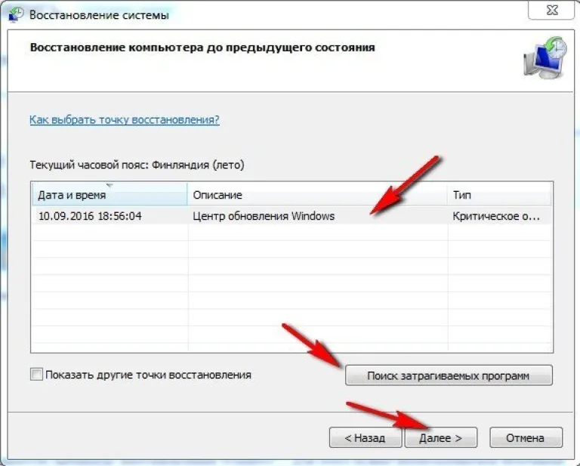This screenshot has width=580, height=466.
Task: Close the System Restore window
Action: (x=552, y=10)
